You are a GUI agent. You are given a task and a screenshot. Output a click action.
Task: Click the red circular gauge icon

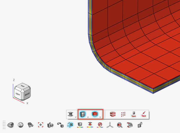(x=100, y=125)
